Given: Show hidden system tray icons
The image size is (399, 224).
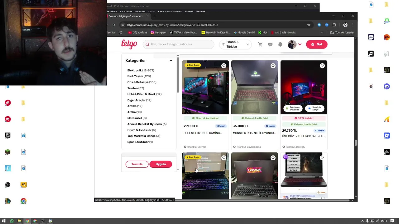Looking at the screenshot, I should tap(362, 221).
